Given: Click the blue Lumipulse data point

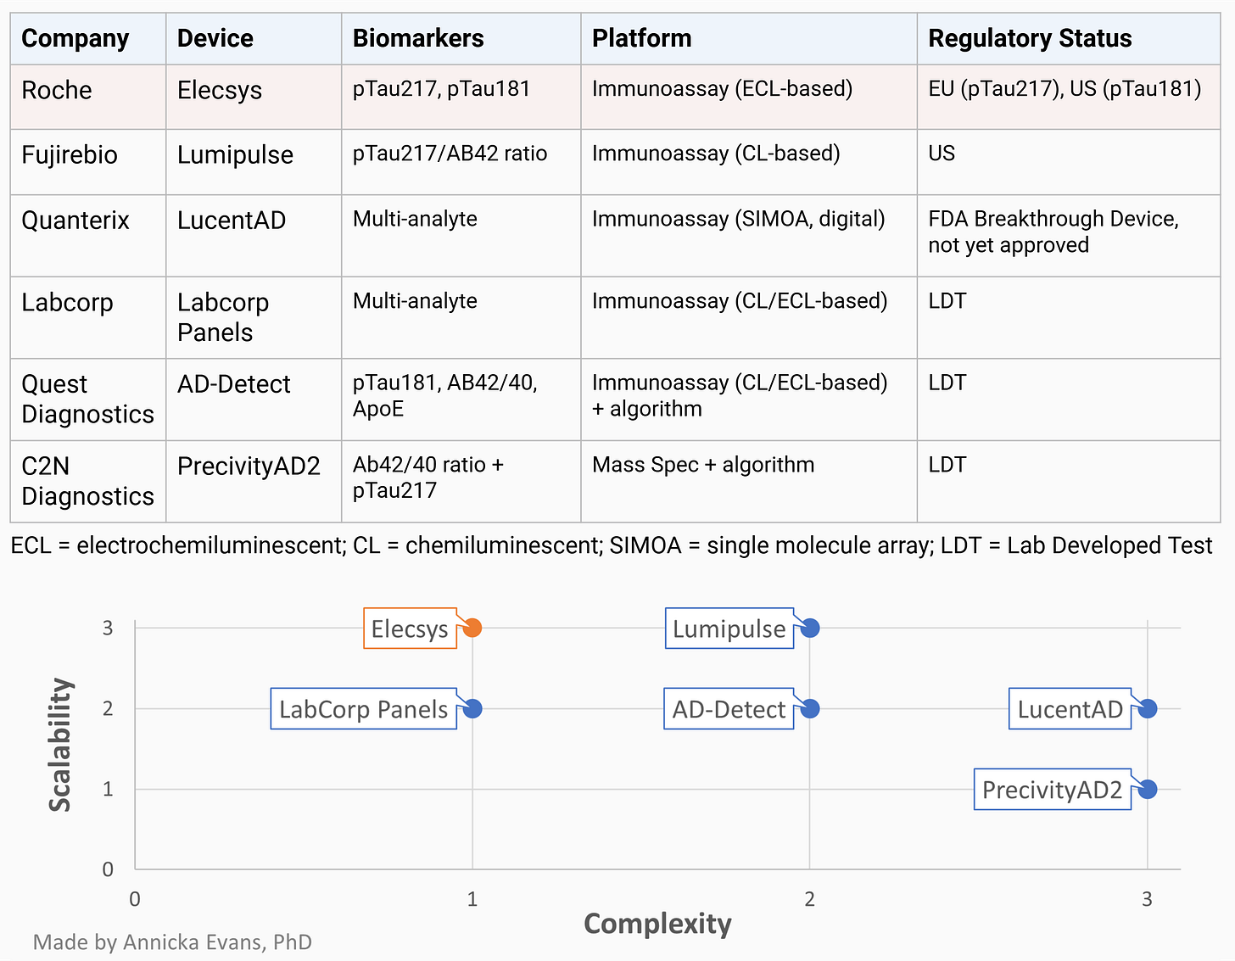Looking at the screenshot, I should 810,628.
